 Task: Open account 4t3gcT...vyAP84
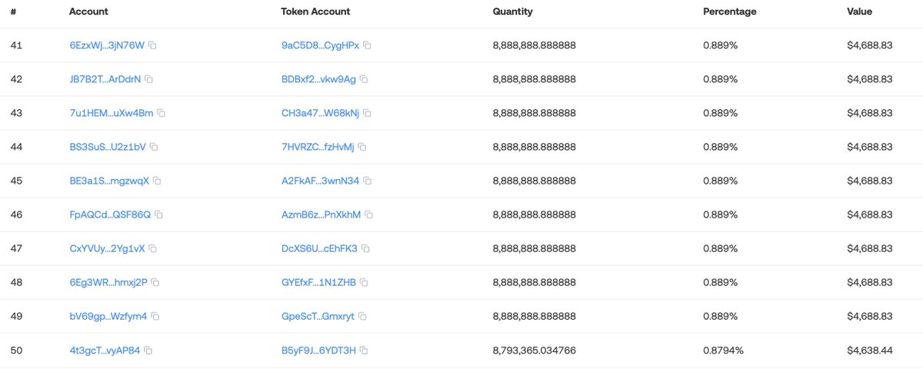105,351
